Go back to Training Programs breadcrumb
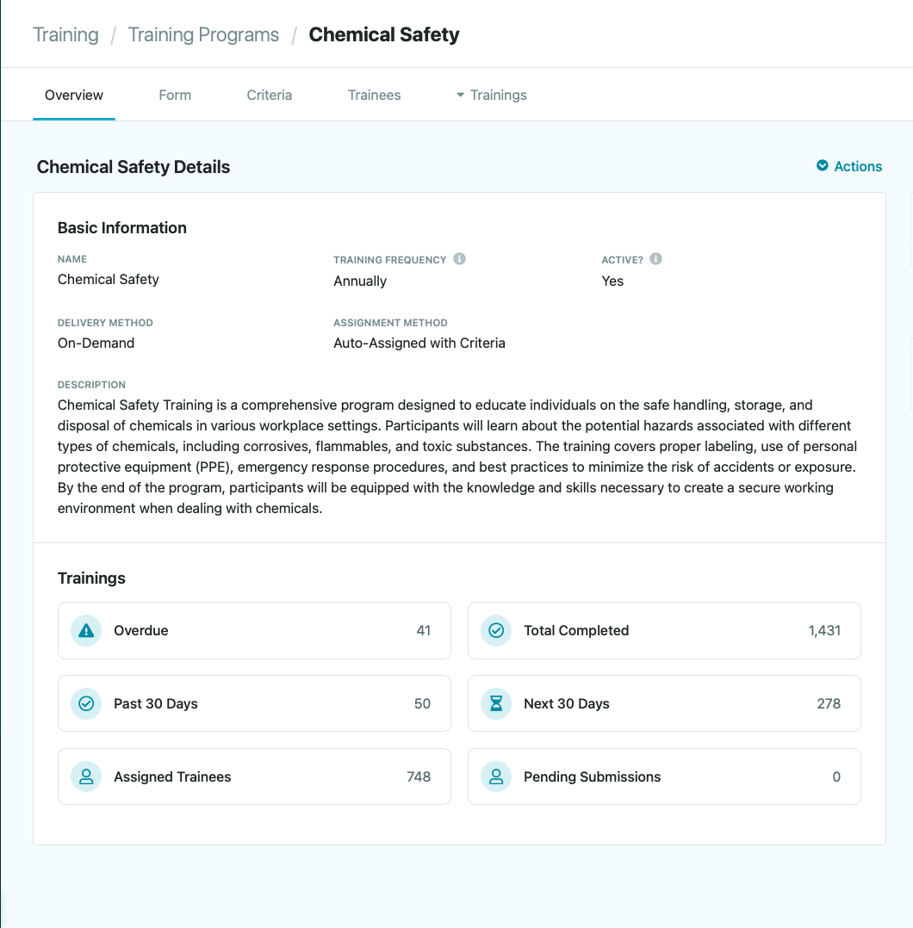 203,35
